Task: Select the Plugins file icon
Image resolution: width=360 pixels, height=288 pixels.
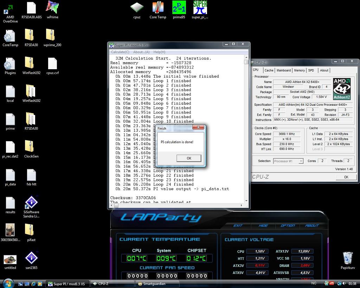Action: click(10, 66)
